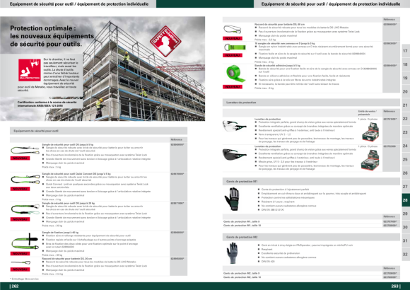Click the dark tinted protective glasses image

click(x=234, y=154)
